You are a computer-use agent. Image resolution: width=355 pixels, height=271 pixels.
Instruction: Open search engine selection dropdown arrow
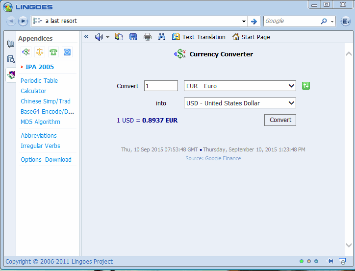(332, 22)
